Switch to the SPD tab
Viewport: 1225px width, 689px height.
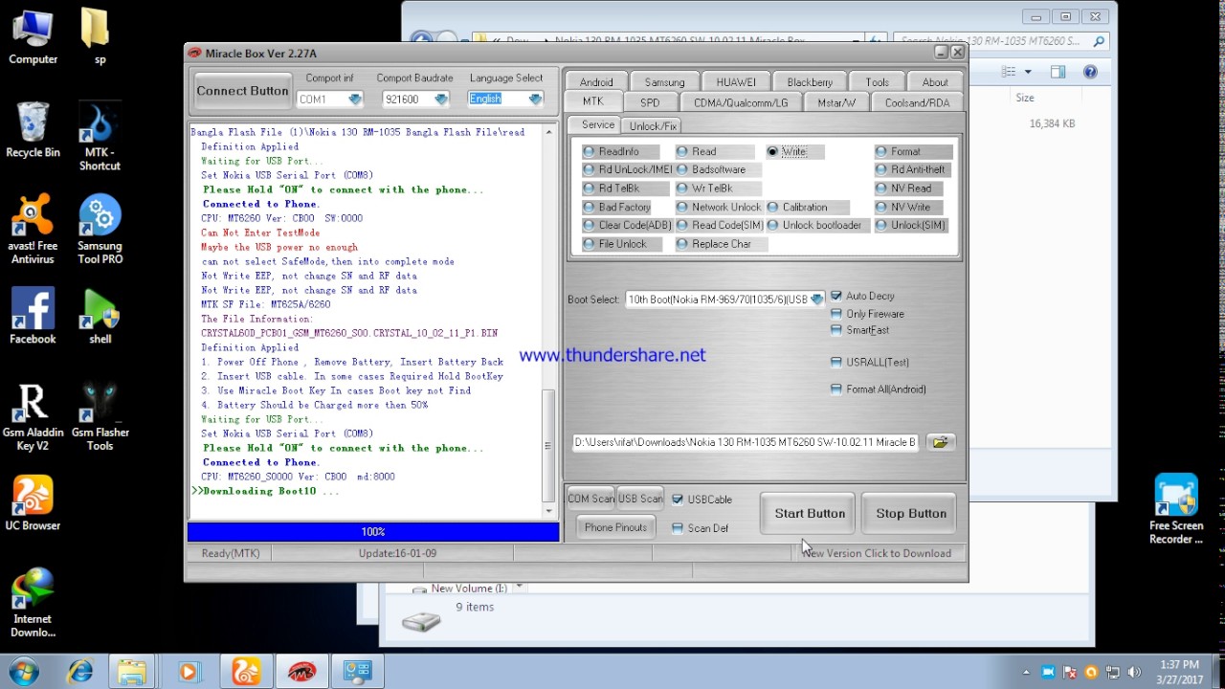pyautogui.click(x=650, y=102)
